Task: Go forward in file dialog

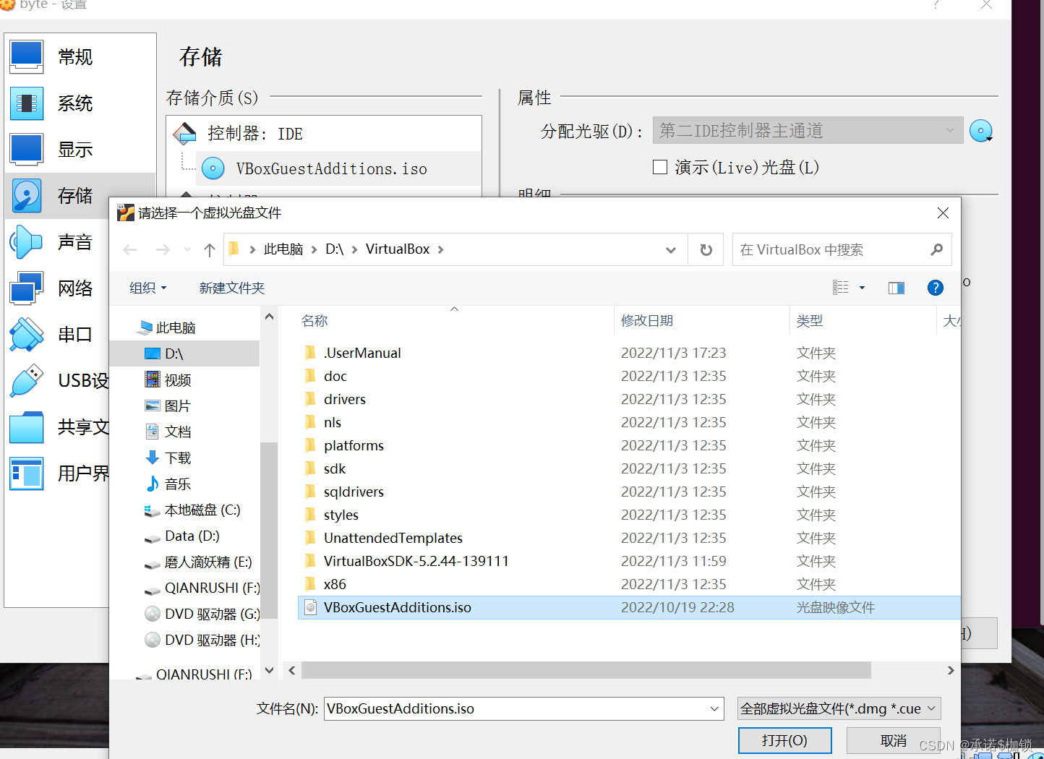Action: tap(163, 250)
